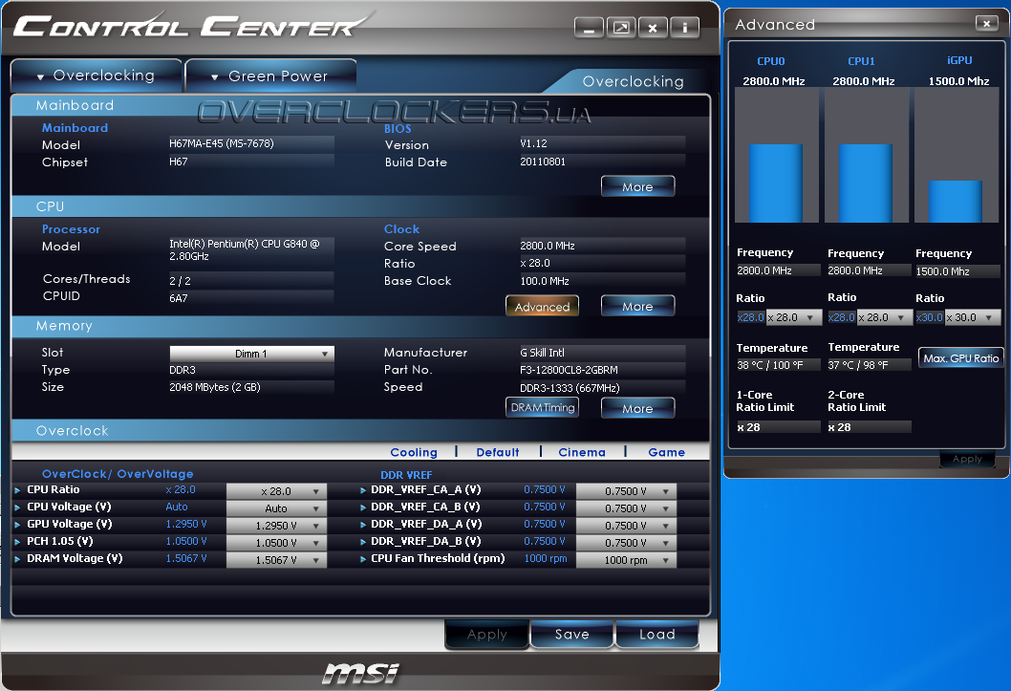Click the Base Clock 100.0 MHz value
Viewport: 1011px width, 691px height.
coord(545,281)
